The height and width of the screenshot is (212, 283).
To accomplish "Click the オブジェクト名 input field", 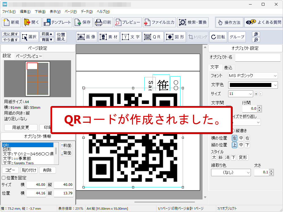I will click(x=258, y=57).
